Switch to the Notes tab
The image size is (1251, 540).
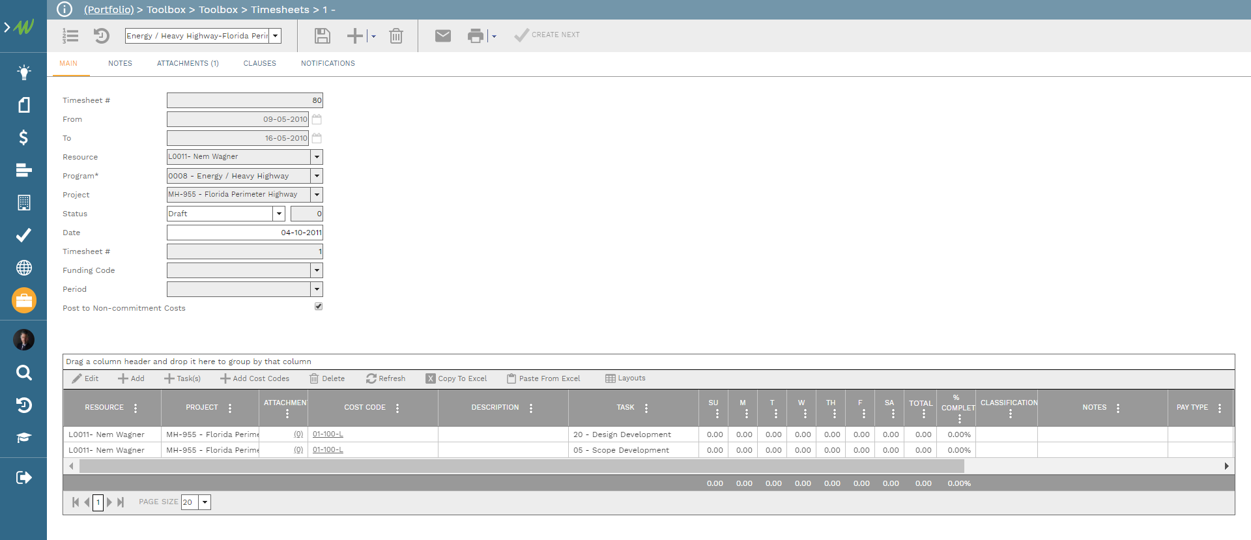[120, 63]
